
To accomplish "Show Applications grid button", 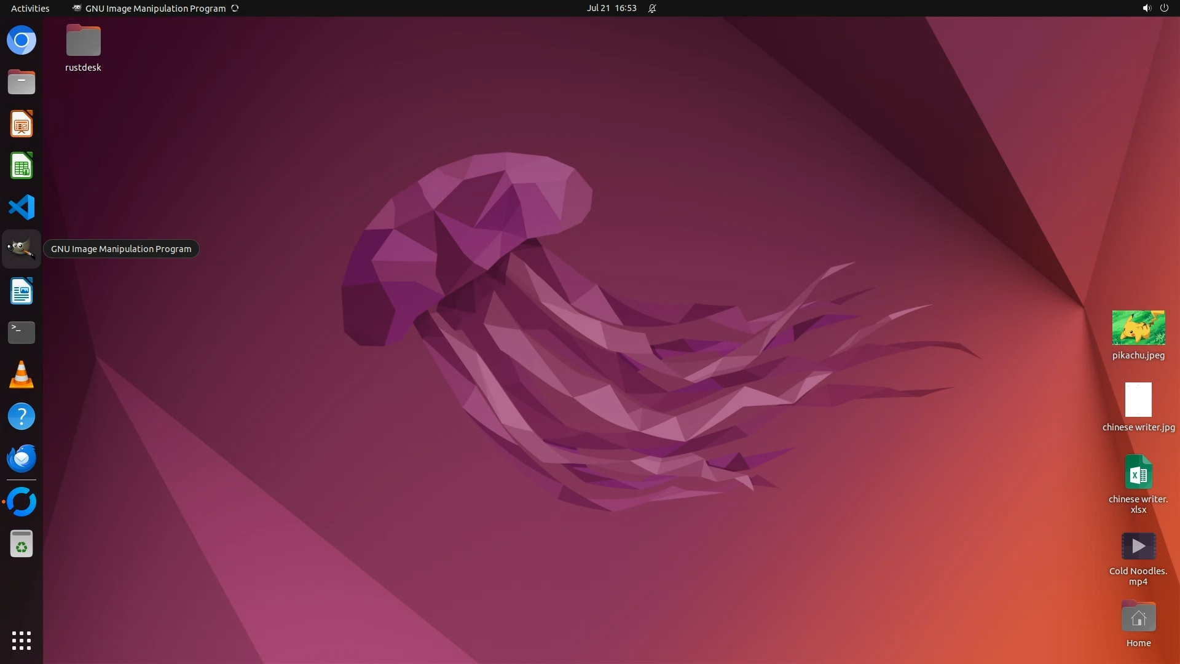I will [22, 640].
